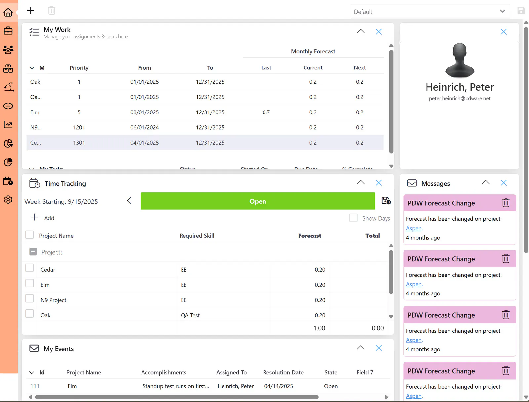The height and width of the screenshot is (402, 529).
Task: Check the N9 Project row checkbox
Action: (30, 298)
